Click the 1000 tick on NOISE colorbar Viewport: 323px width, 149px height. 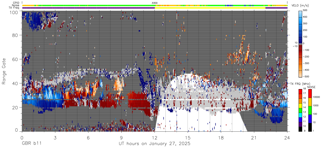316,106
